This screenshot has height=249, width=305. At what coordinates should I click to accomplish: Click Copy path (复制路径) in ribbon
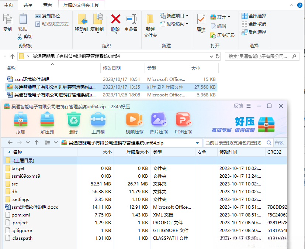tap(48, 16)
